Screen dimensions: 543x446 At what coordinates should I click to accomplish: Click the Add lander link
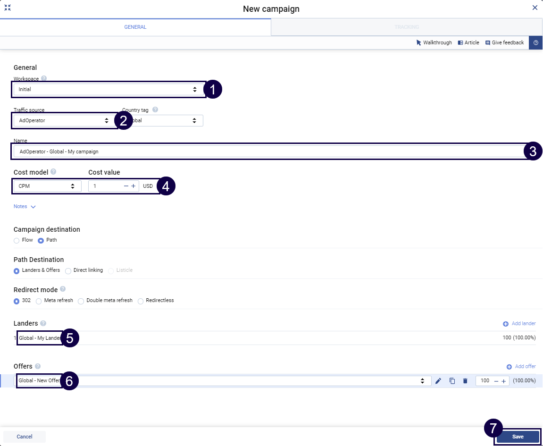tap(519, 324)
